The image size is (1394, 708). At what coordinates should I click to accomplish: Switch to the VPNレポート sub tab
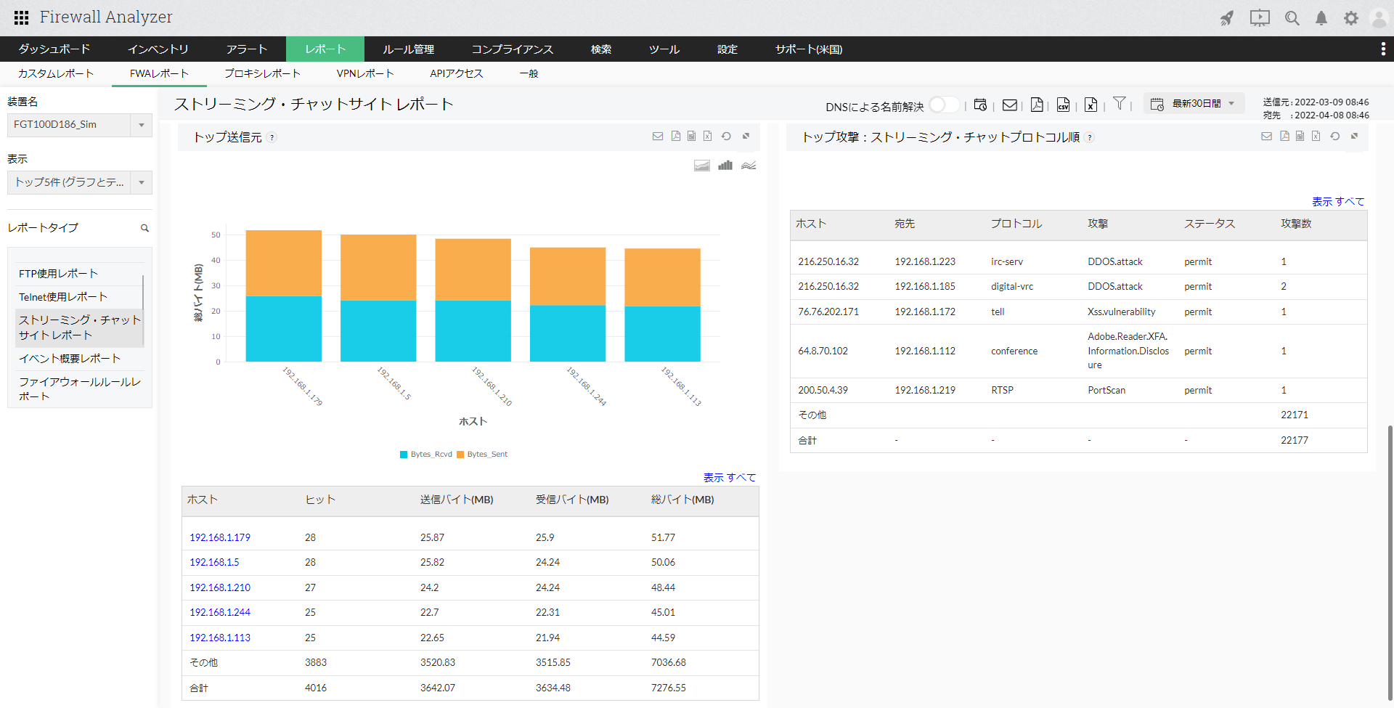click(364, 73)
